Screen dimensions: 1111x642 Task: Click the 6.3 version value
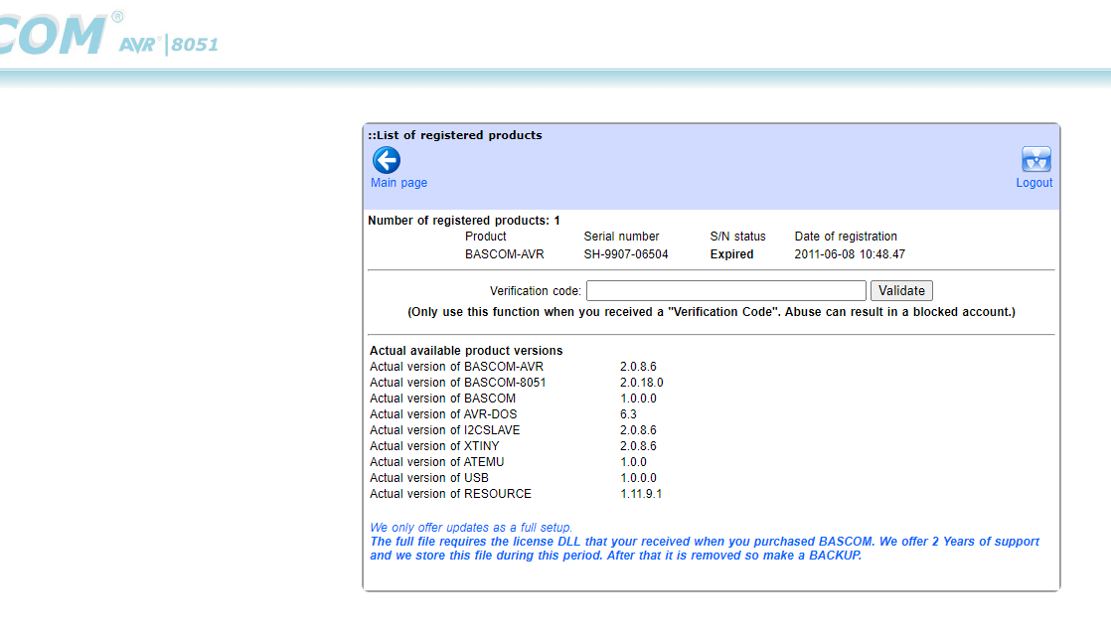[628, 414]
